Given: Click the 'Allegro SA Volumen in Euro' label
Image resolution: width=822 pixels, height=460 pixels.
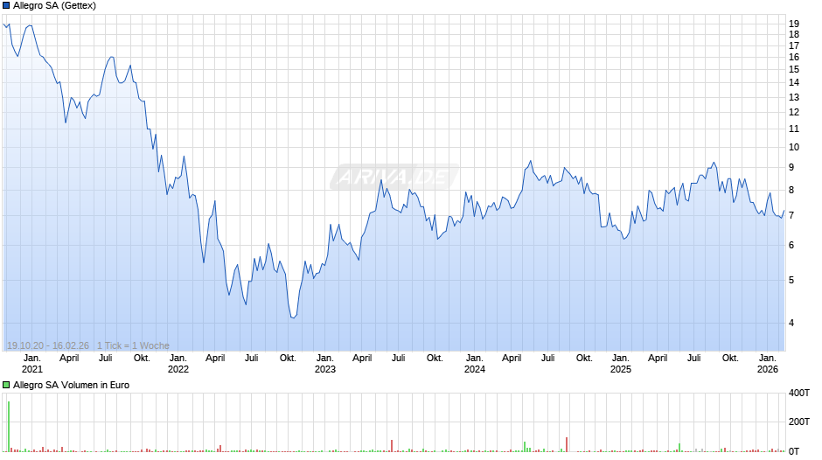Looking at the screenshot, I should (x=72, y=385).
